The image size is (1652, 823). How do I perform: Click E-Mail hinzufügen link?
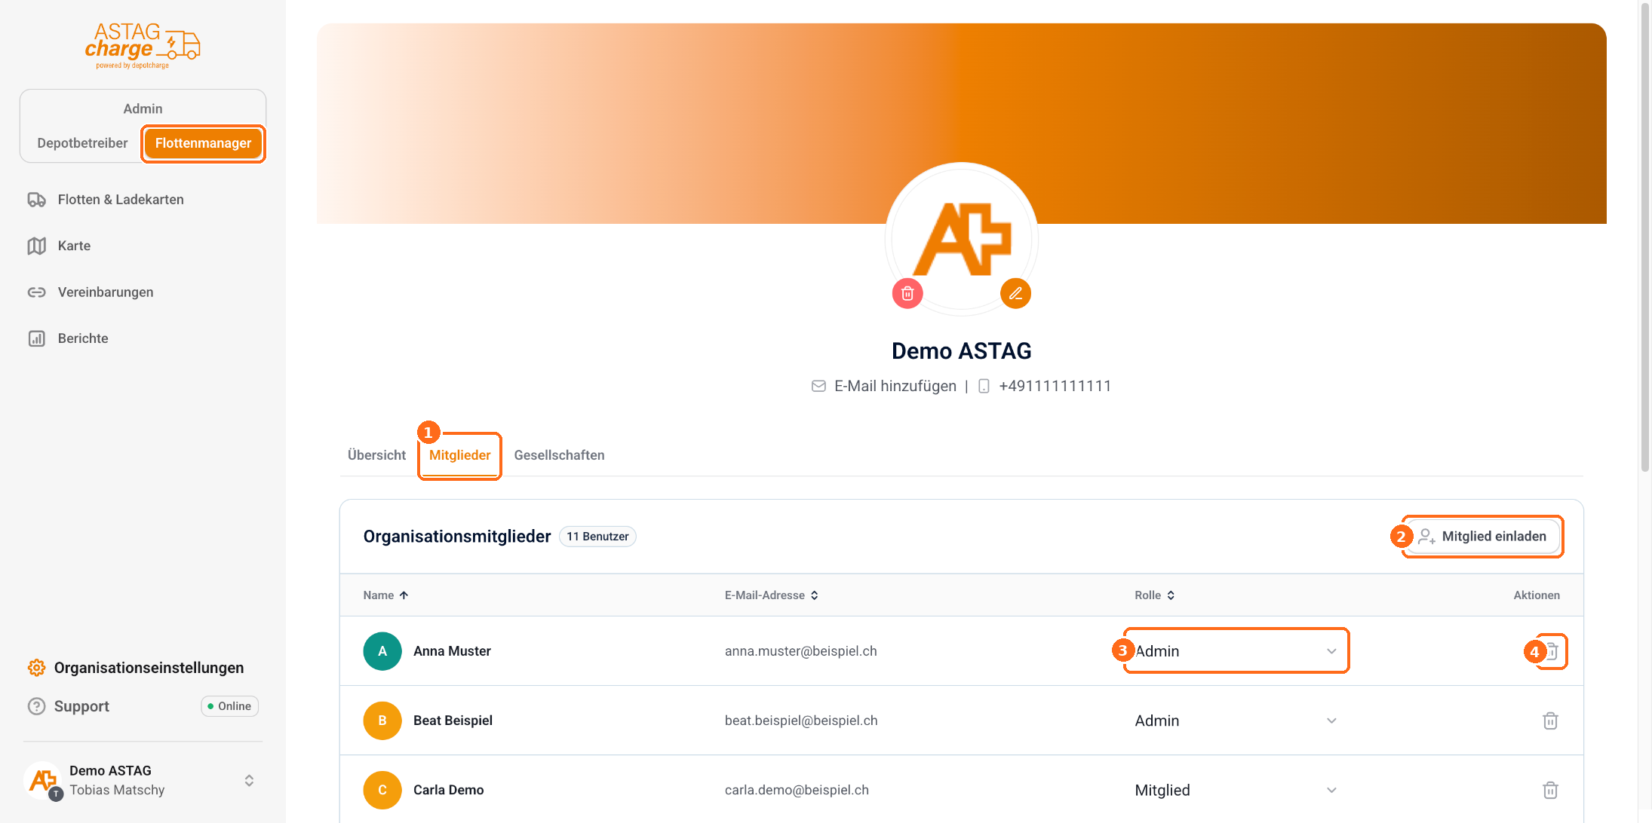click(x=895, y=386)
